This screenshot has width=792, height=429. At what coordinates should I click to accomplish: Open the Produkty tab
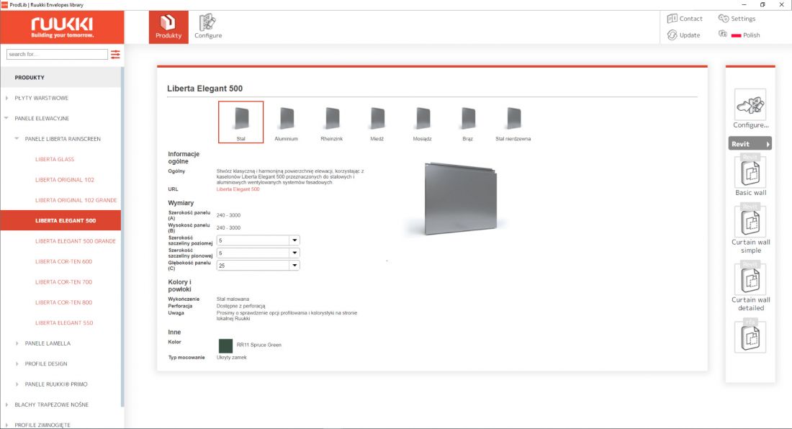pos(168,27)
